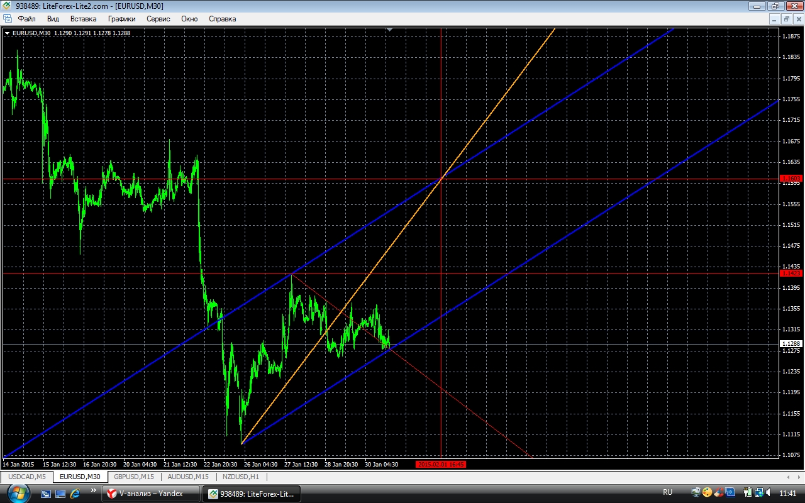Open the Файл menu
The height and width of the screenshot is (503, 805).
click(x=26, y=19)
